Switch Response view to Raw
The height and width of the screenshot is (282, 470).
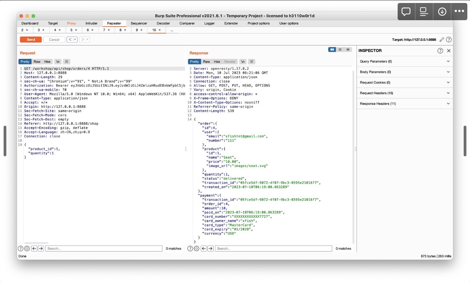(x=206, y=62)
